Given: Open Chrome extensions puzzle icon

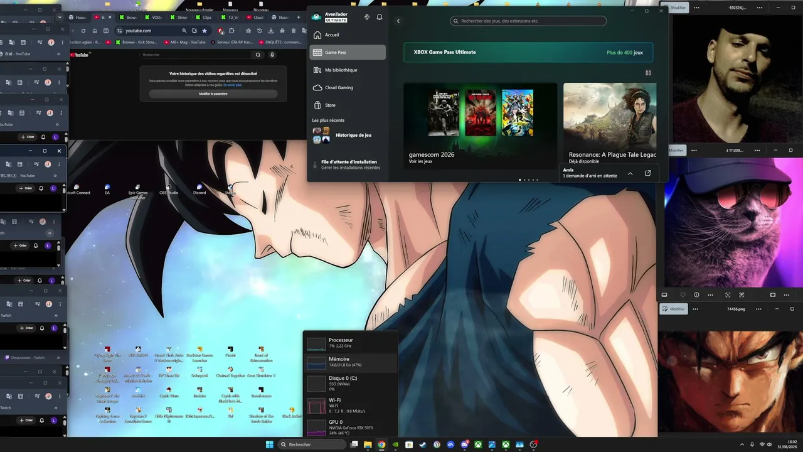Looking at the screenshot, I should tap(232, 31).
